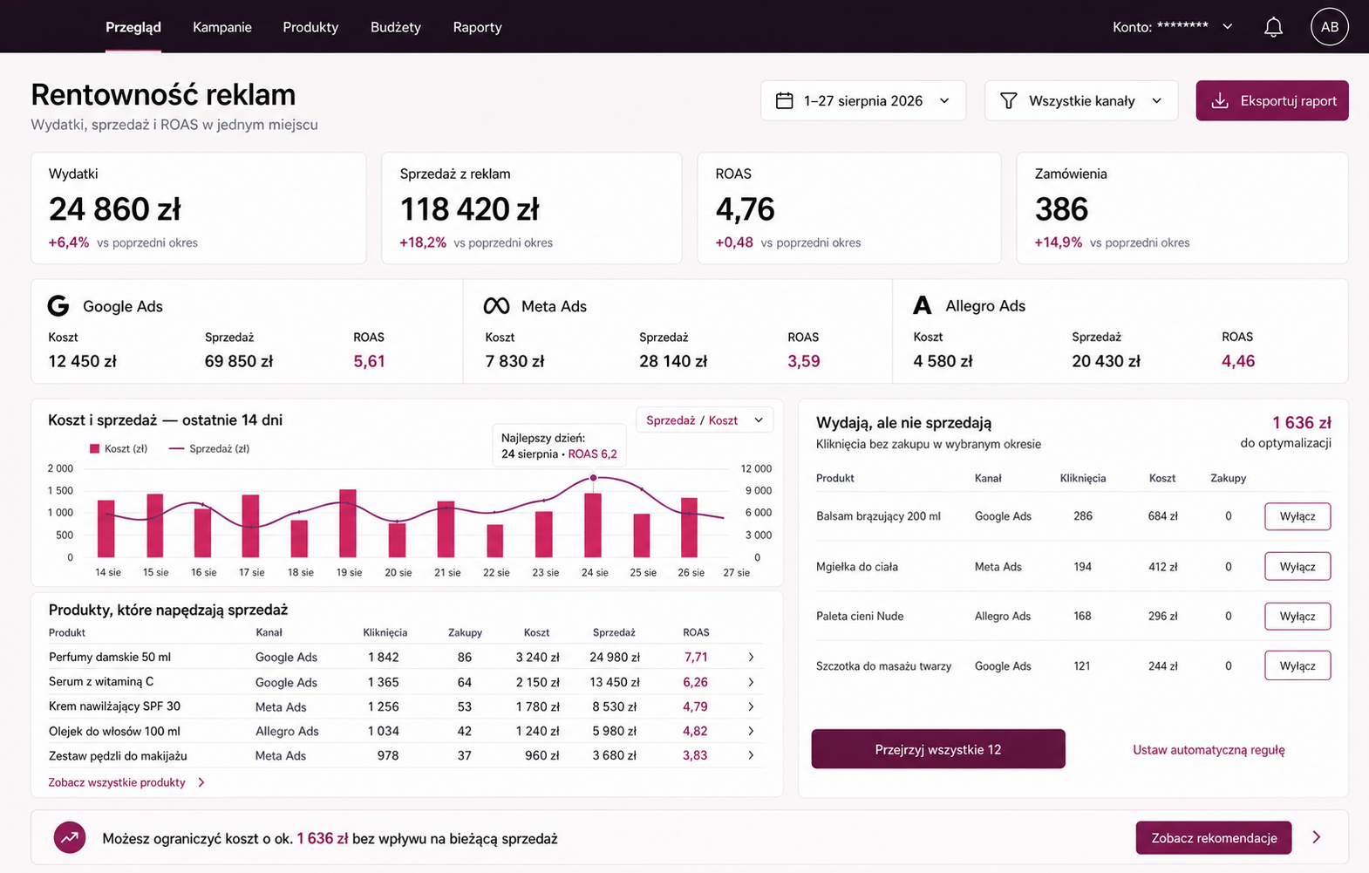Click Wyłącz for Balsam brązujący 200 ml
The image size is (1369, 873).
click(x=1297, y=516)
